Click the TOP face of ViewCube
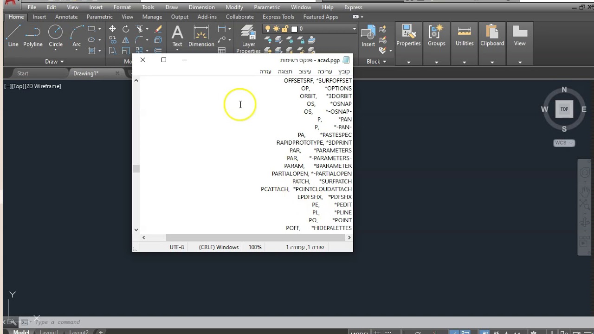The height and width of the screenshot is (334, 594). [564, 109]
